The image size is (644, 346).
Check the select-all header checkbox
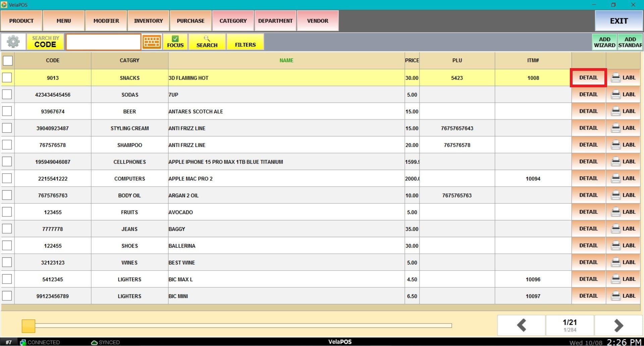pos(8,61)
